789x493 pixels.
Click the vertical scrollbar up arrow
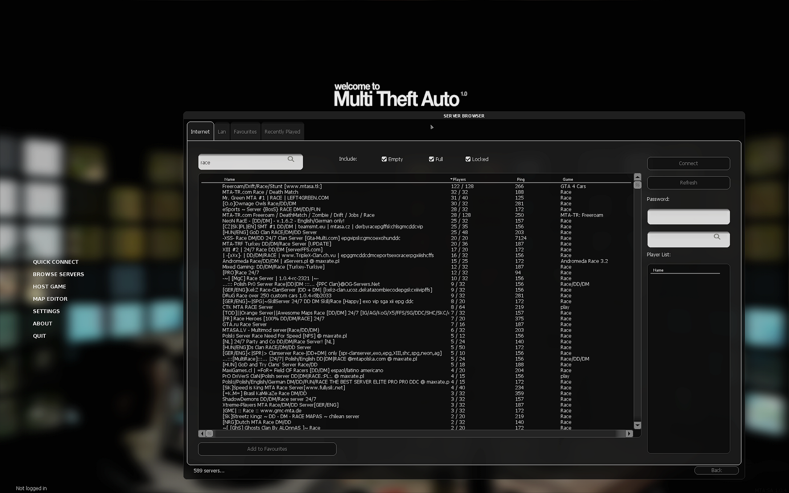pyautogui.click(x=637, y=176)
